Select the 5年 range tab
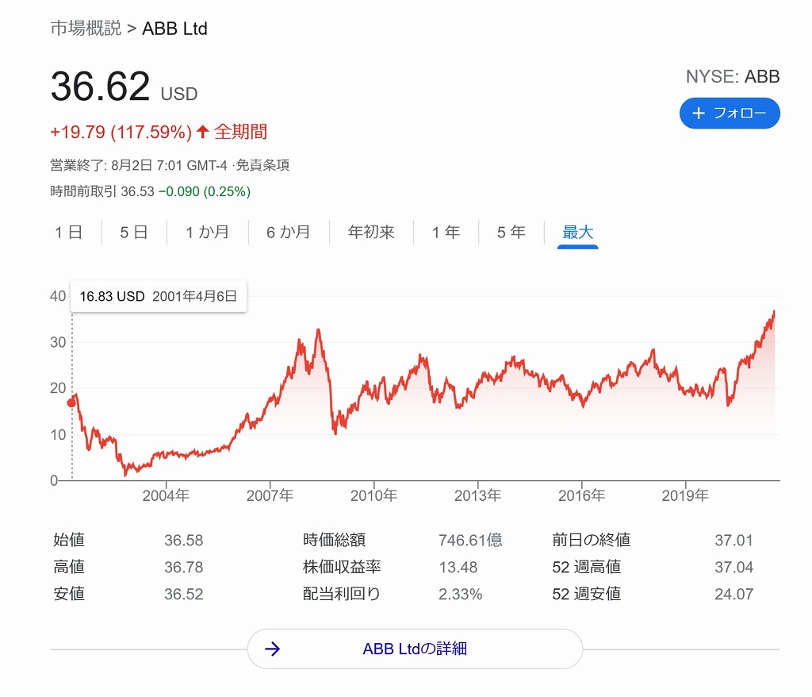 (511, 233)
